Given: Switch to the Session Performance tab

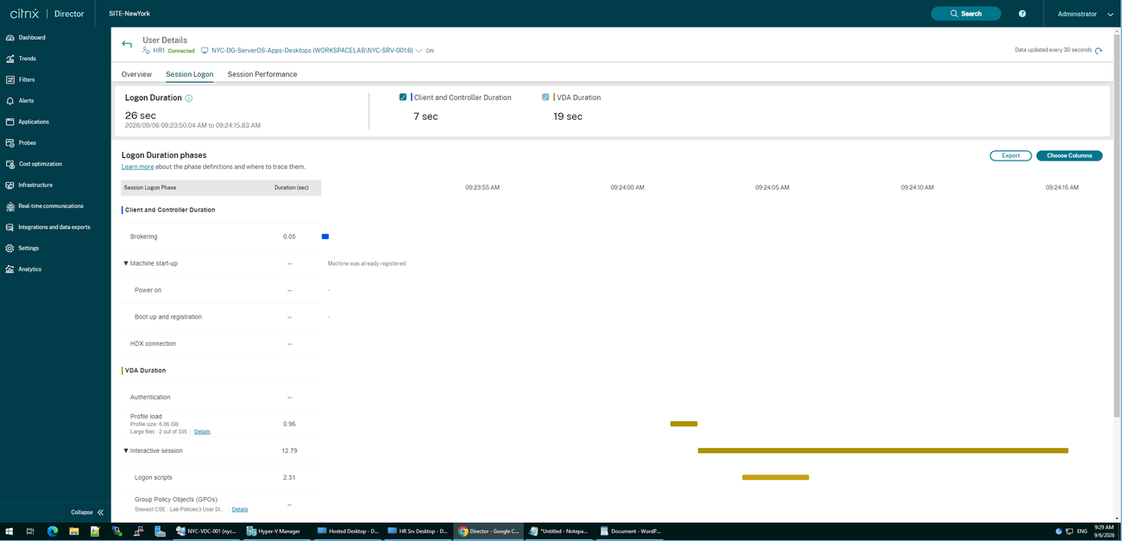Looking at the screenshot, I should 262,74.
